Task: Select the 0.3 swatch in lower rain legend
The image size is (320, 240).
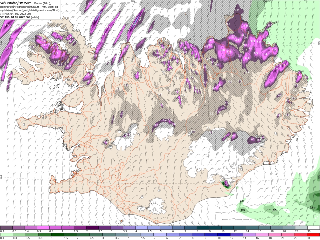Action: click(19, 235)
